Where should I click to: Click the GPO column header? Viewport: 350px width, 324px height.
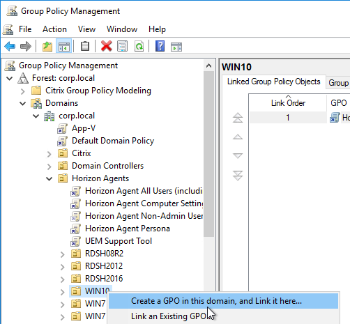click(x=339, y=102)
